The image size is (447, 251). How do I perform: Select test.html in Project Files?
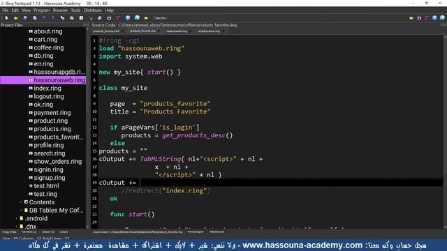[46, 186]
